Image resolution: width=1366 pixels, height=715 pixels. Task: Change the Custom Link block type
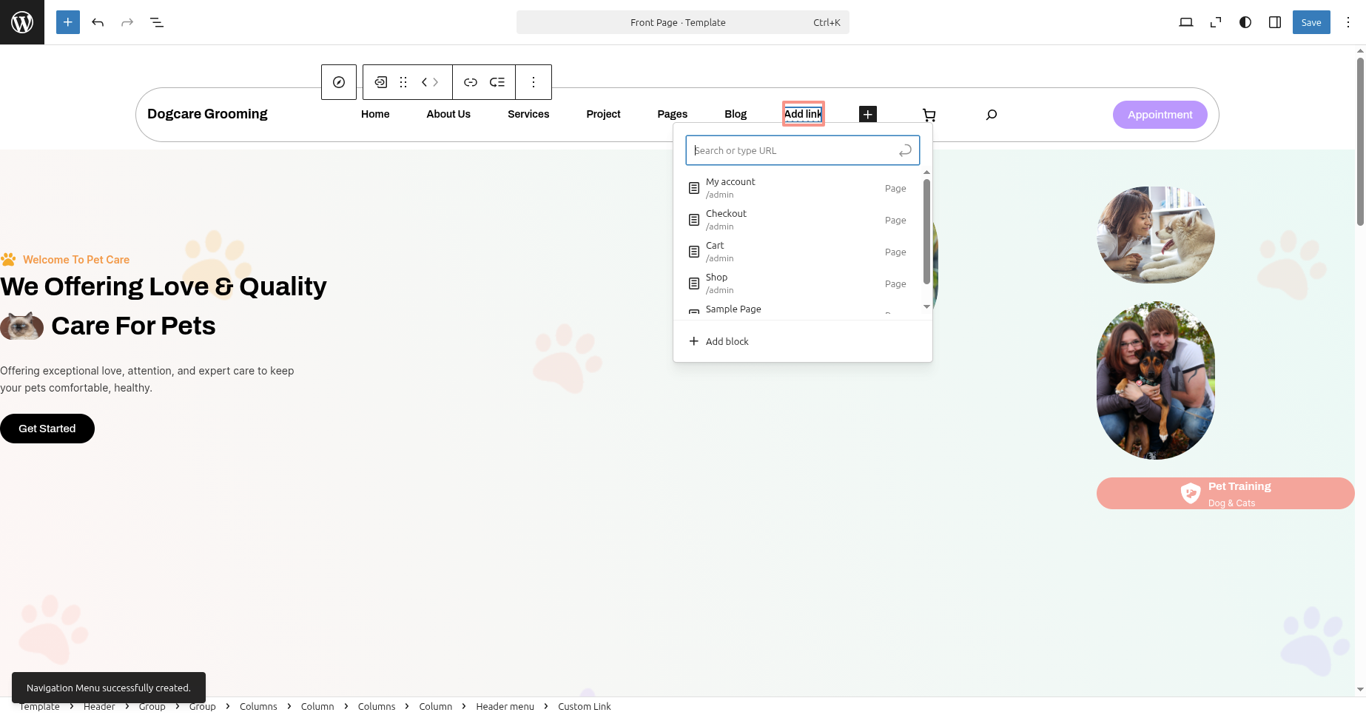(380, 82)
